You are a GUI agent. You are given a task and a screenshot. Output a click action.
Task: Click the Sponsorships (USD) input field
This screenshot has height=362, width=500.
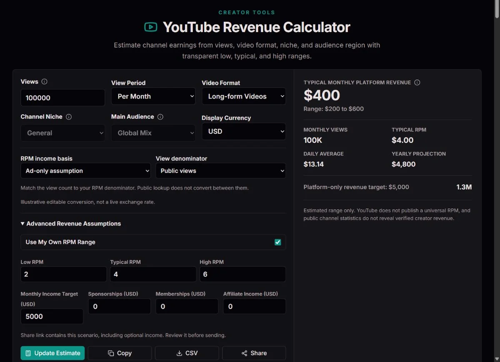pos(120,307)
